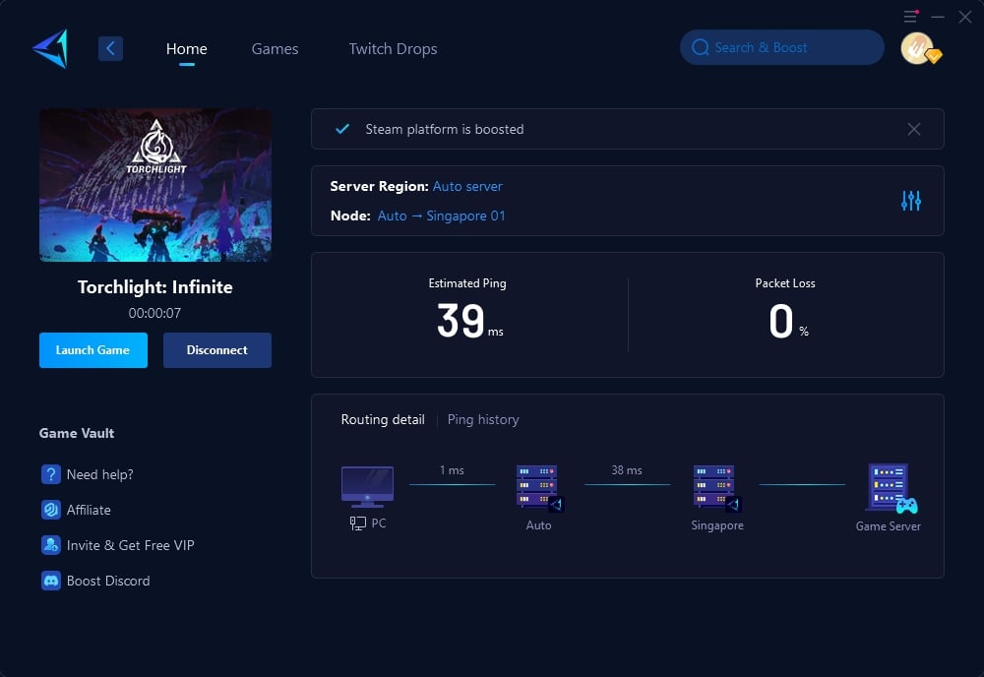Minimize the booster window
Image resolution: width=984 pixels, height=677 pixels.
click(938, 17)
